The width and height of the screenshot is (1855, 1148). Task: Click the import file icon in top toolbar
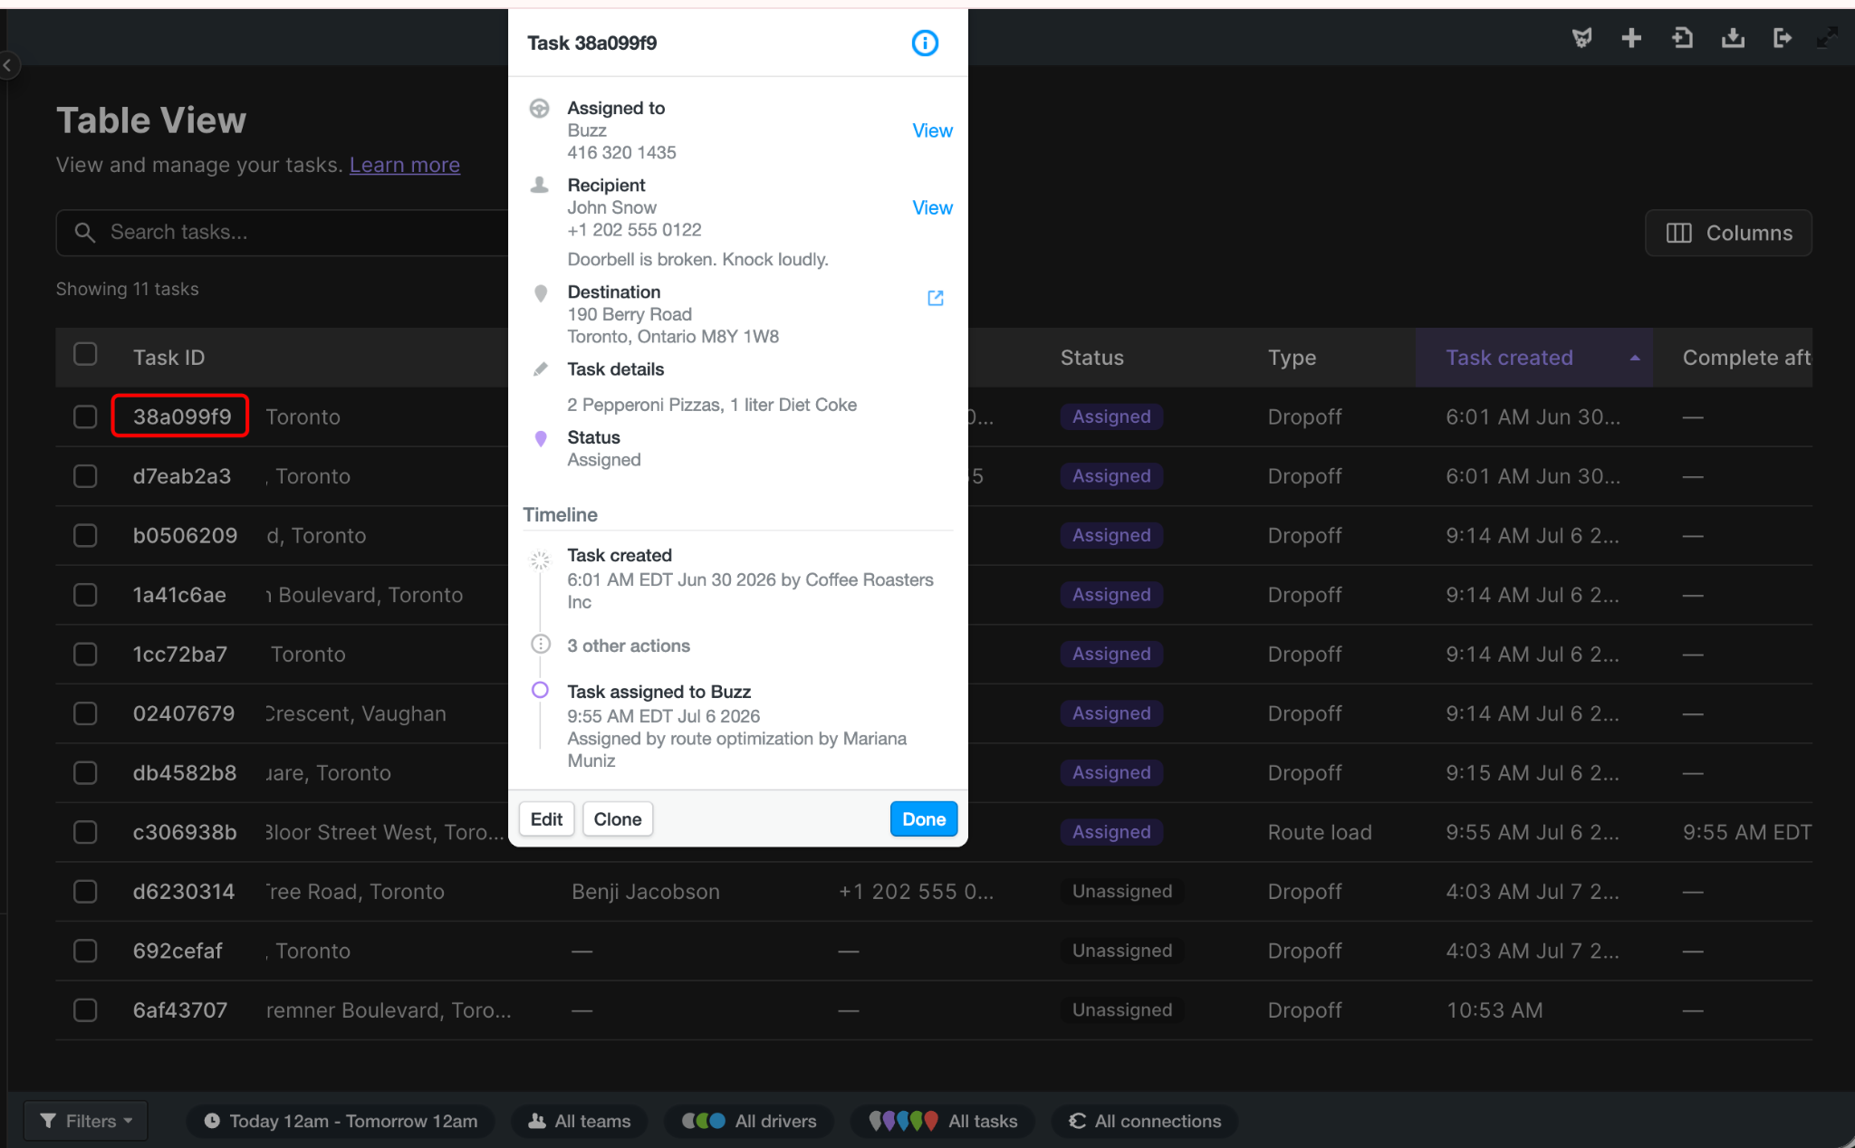[x=1682, y=38]
